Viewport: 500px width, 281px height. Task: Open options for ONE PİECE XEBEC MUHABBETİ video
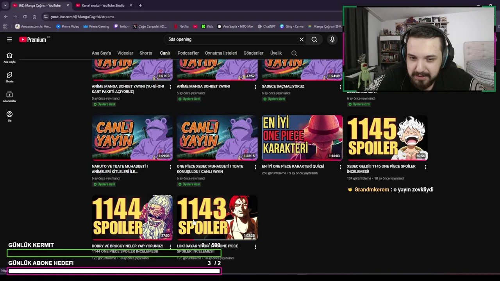tap(255, 167)
